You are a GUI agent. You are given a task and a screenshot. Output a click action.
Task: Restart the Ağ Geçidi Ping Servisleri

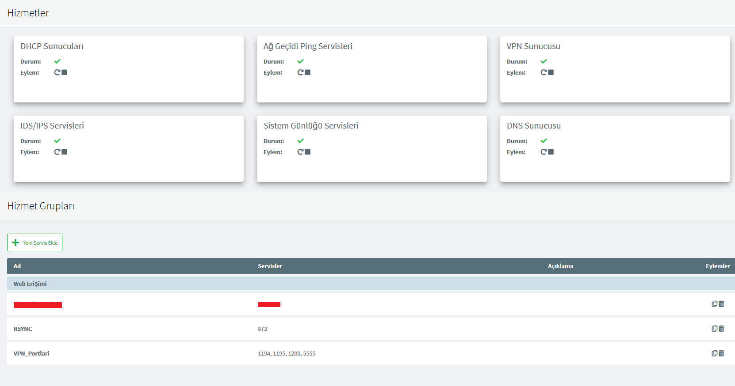point(300,72)
